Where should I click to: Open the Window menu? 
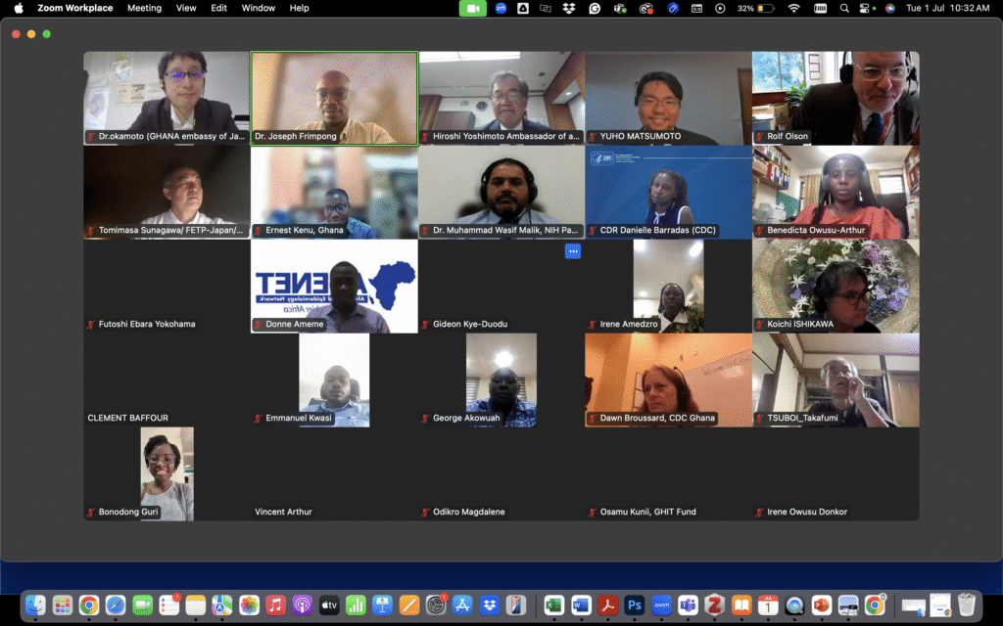click(x=258, y=8)
